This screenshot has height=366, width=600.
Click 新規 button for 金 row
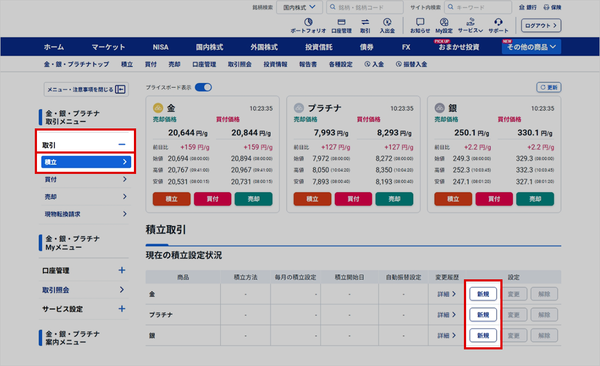click(483, 294)
